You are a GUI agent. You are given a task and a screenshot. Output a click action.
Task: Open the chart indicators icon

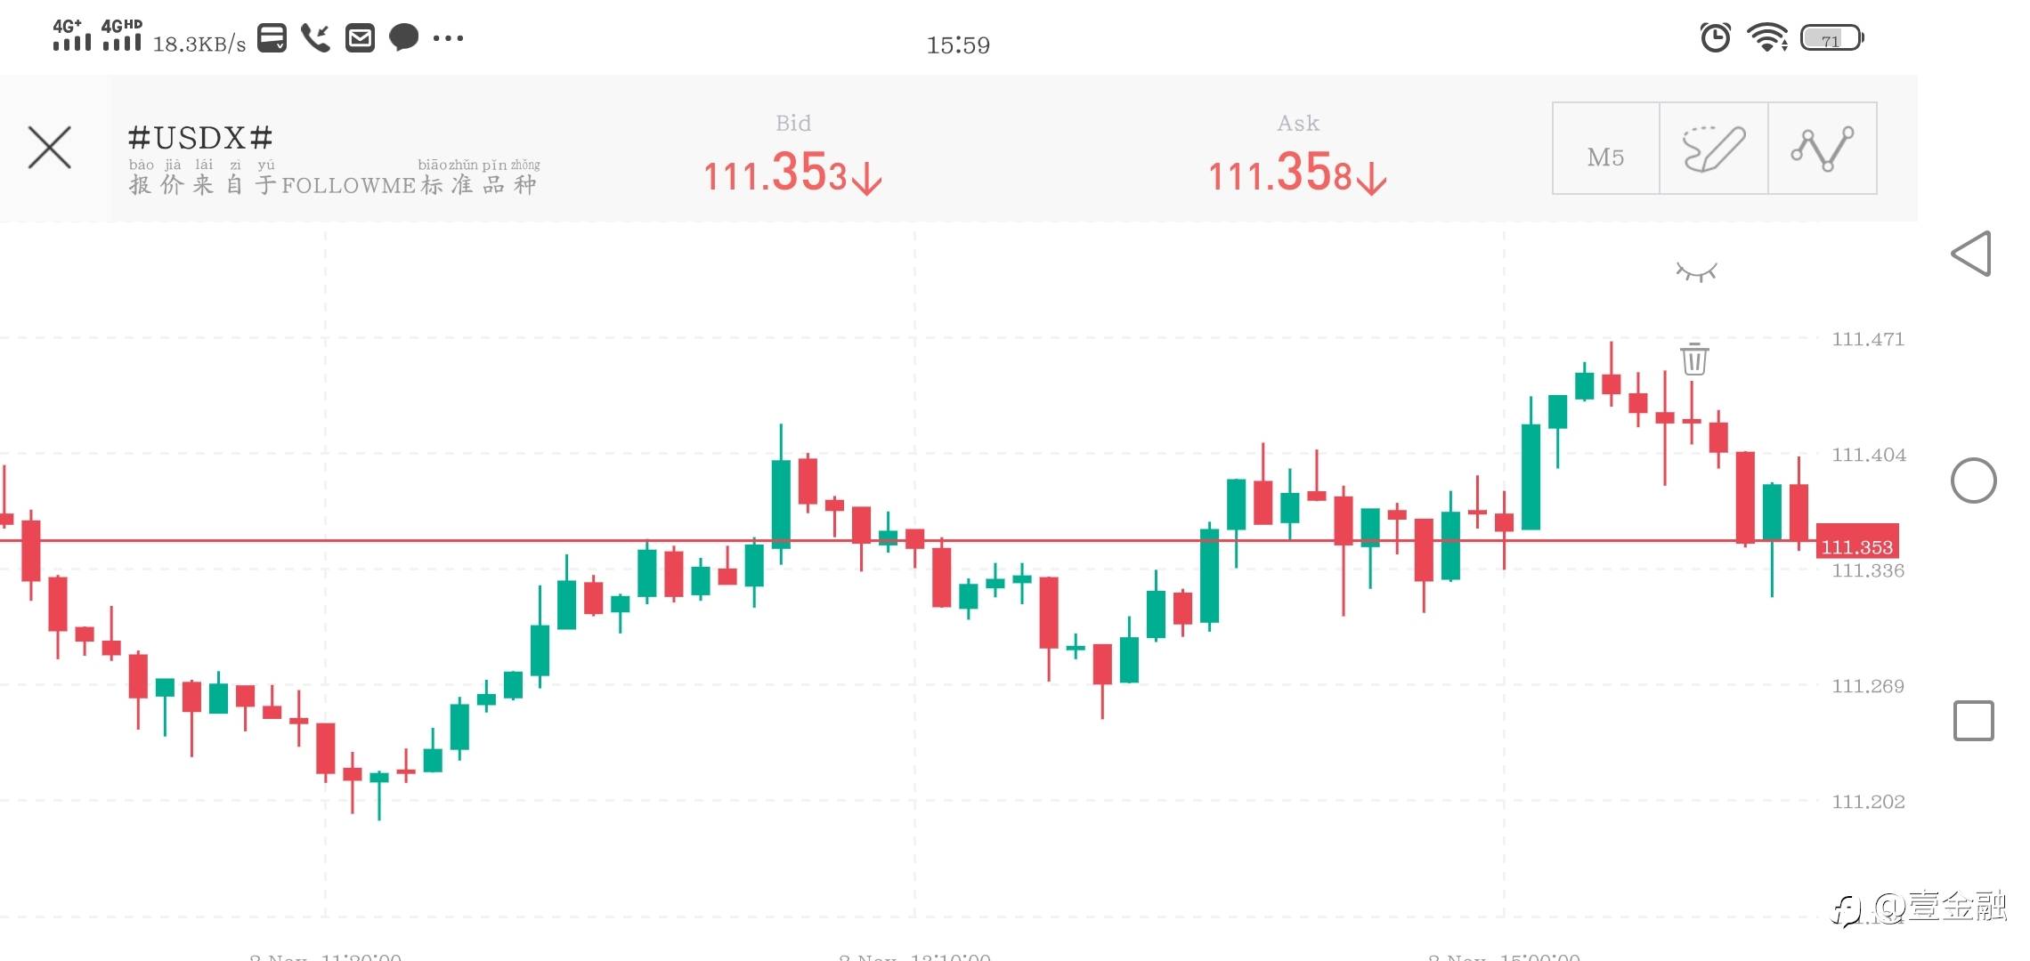click(x=1823, y=149)
